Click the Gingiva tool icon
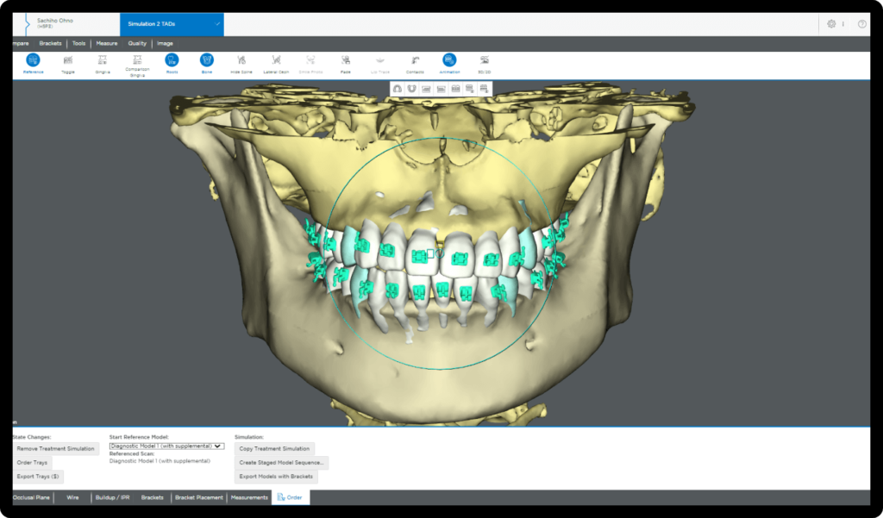Viewport: 883px width, 518px height. [103, 60]
